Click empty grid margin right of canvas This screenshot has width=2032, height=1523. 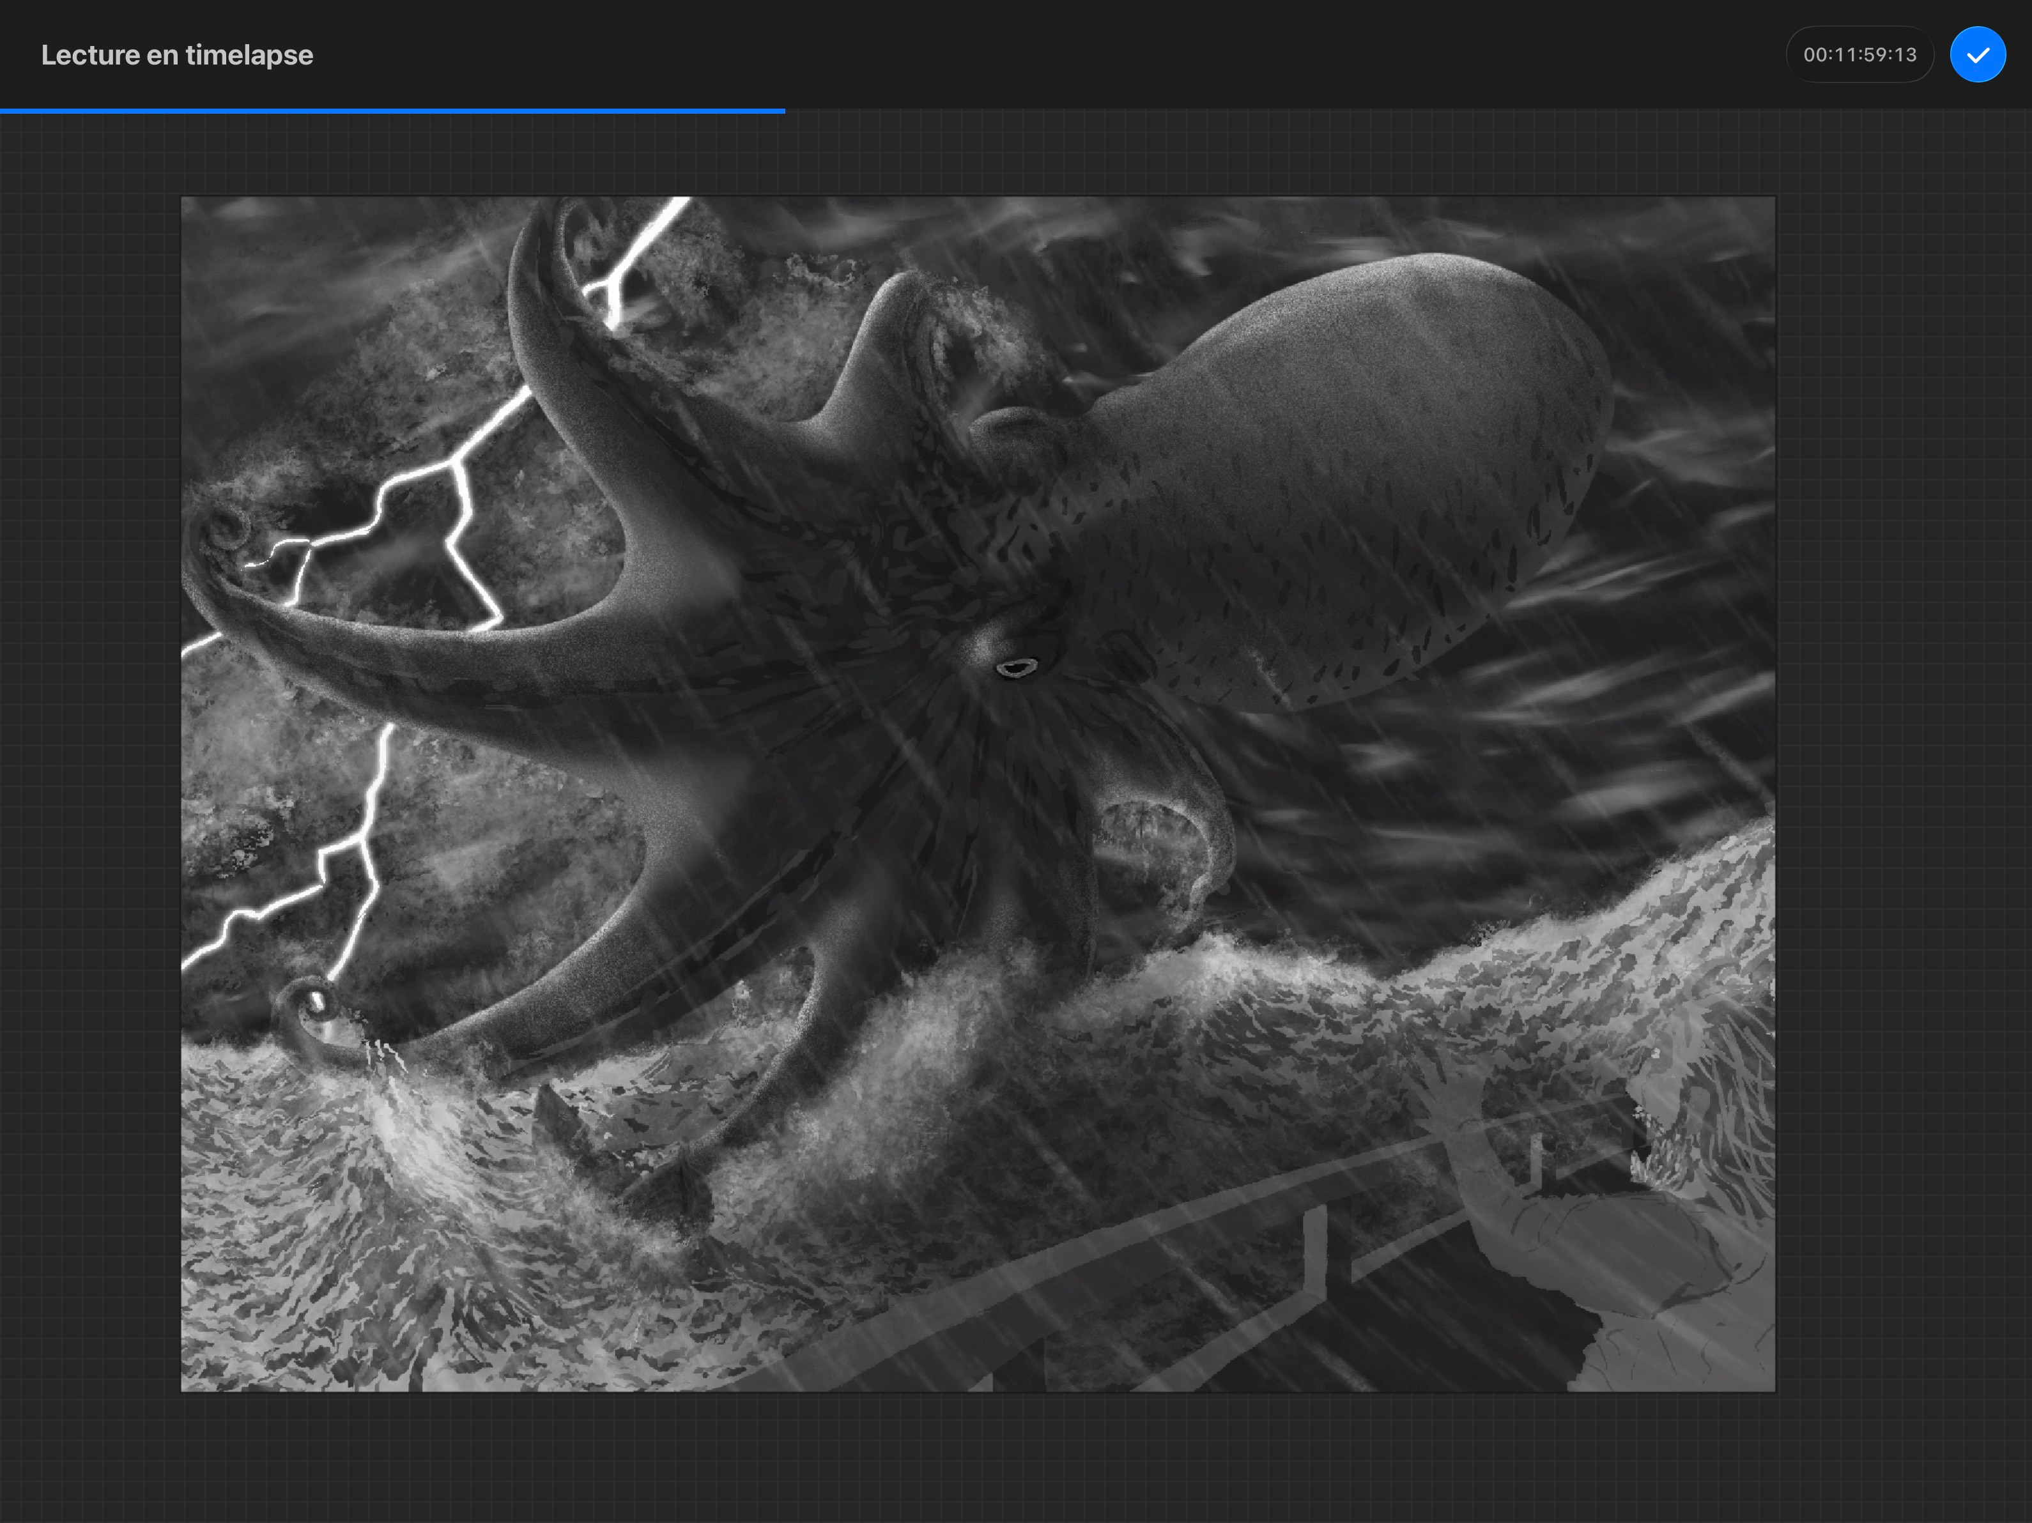(x=1902, y=790)
